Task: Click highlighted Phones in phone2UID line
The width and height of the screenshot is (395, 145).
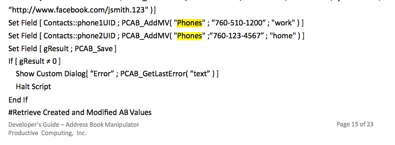Action: pos(190,36)
